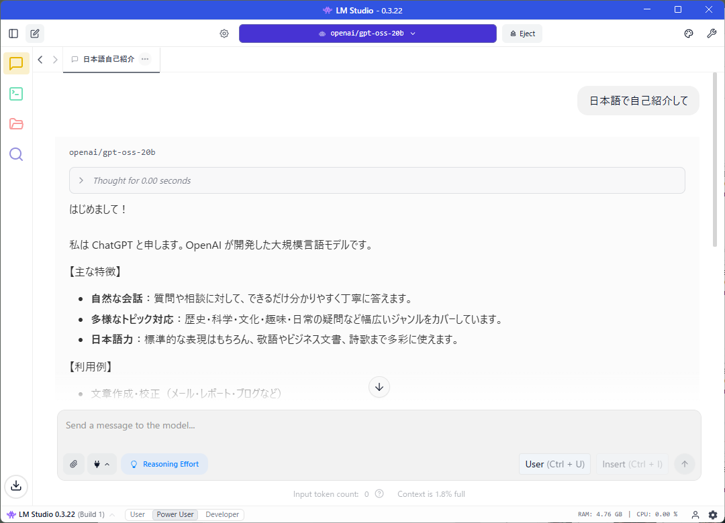The width and height of the screenshot is (725, 523).
Task: Click the user message 日本語で自己紹介して
Action: (638, 101)
